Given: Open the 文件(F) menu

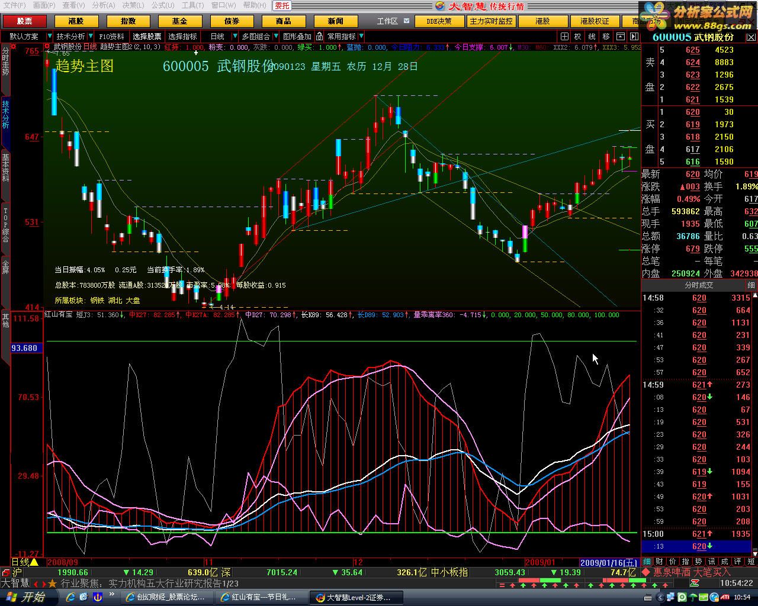Looking at the screenshot, I should click(x=15, y=5).
